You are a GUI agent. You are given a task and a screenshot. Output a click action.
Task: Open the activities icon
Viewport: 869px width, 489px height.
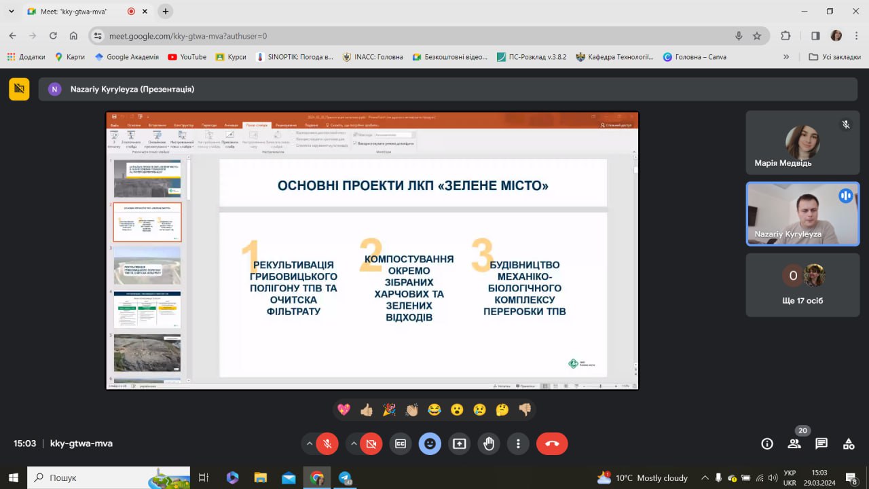point(849,443)
